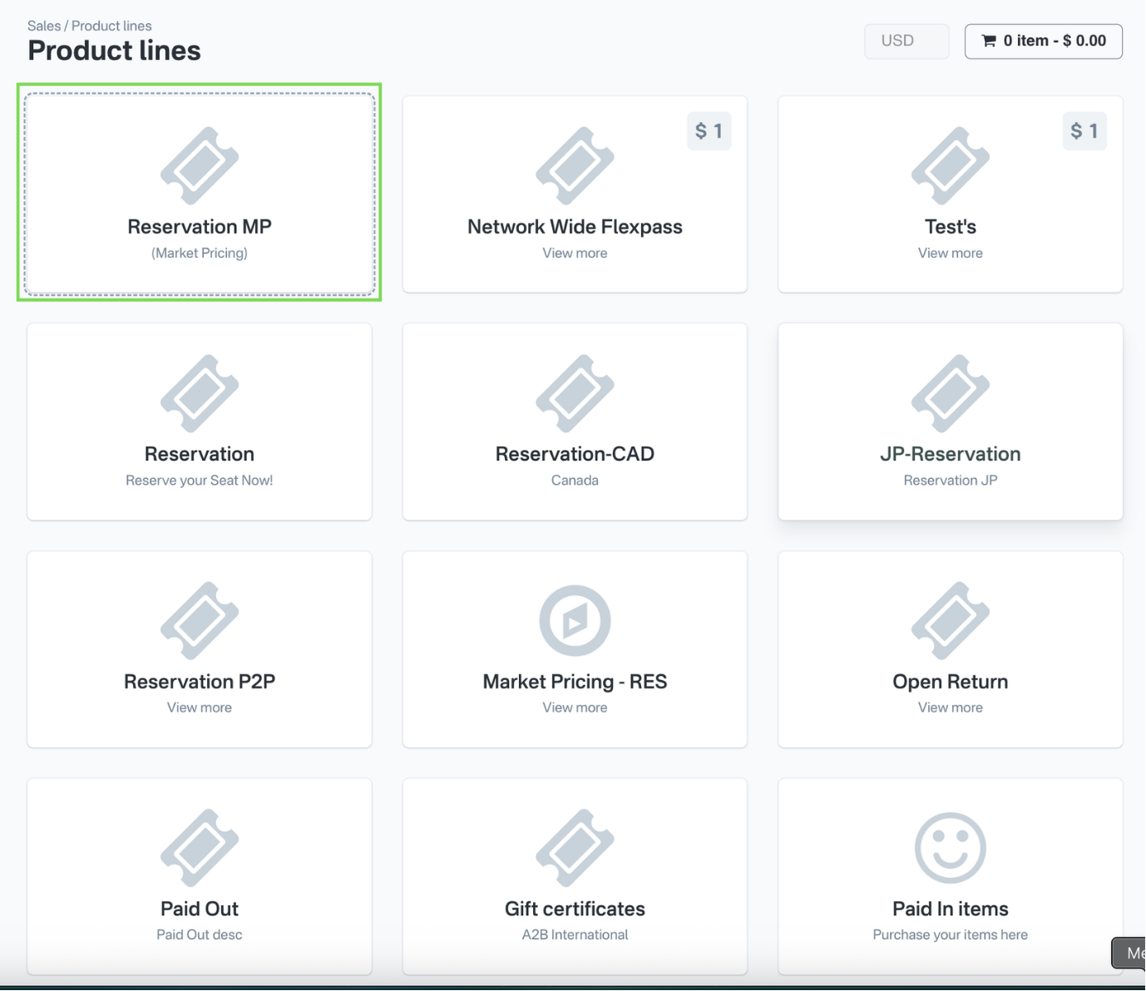Click the Reservation-CAD ticket icon
The height and width of the screenshot is (991, 1146).
pyautogui.click(x=575, y=393)
